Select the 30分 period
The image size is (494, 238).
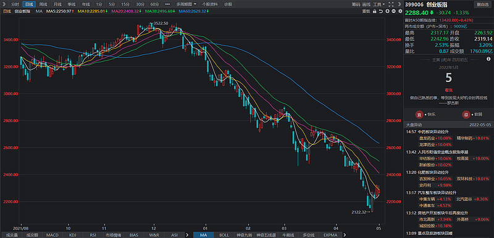(x=140, y=4)
